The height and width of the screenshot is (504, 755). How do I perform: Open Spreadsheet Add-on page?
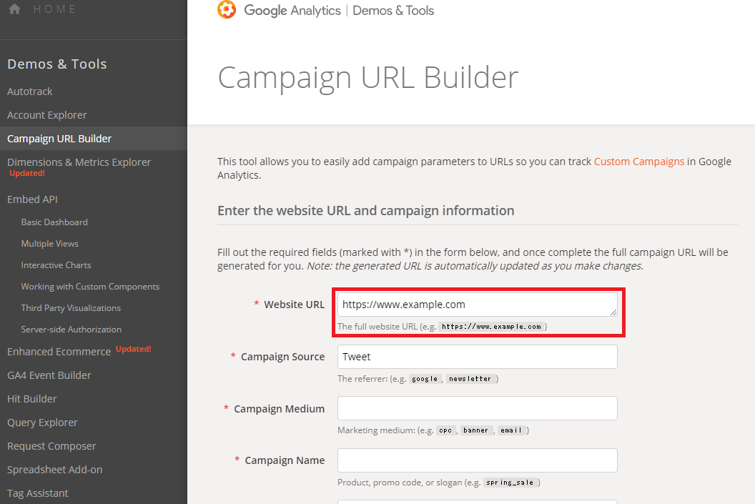[x=55, y=470]
